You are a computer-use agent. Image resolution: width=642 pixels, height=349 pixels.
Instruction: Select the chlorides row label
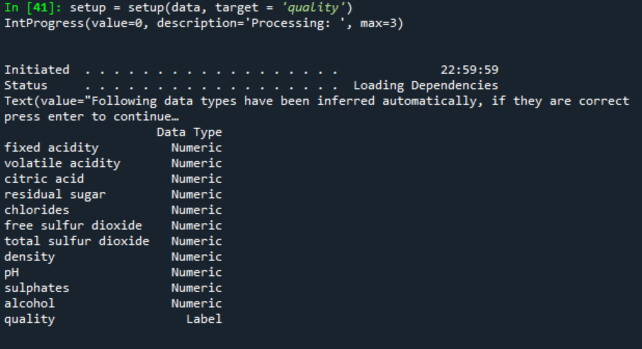tap(36, 210)
